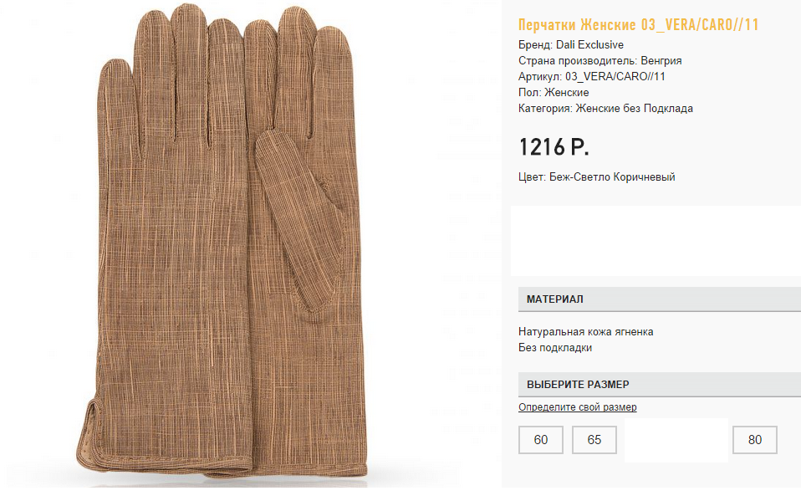801x501 pixels.
Task: Click the 'Без подкладки' text
Action: pos(555,348)
